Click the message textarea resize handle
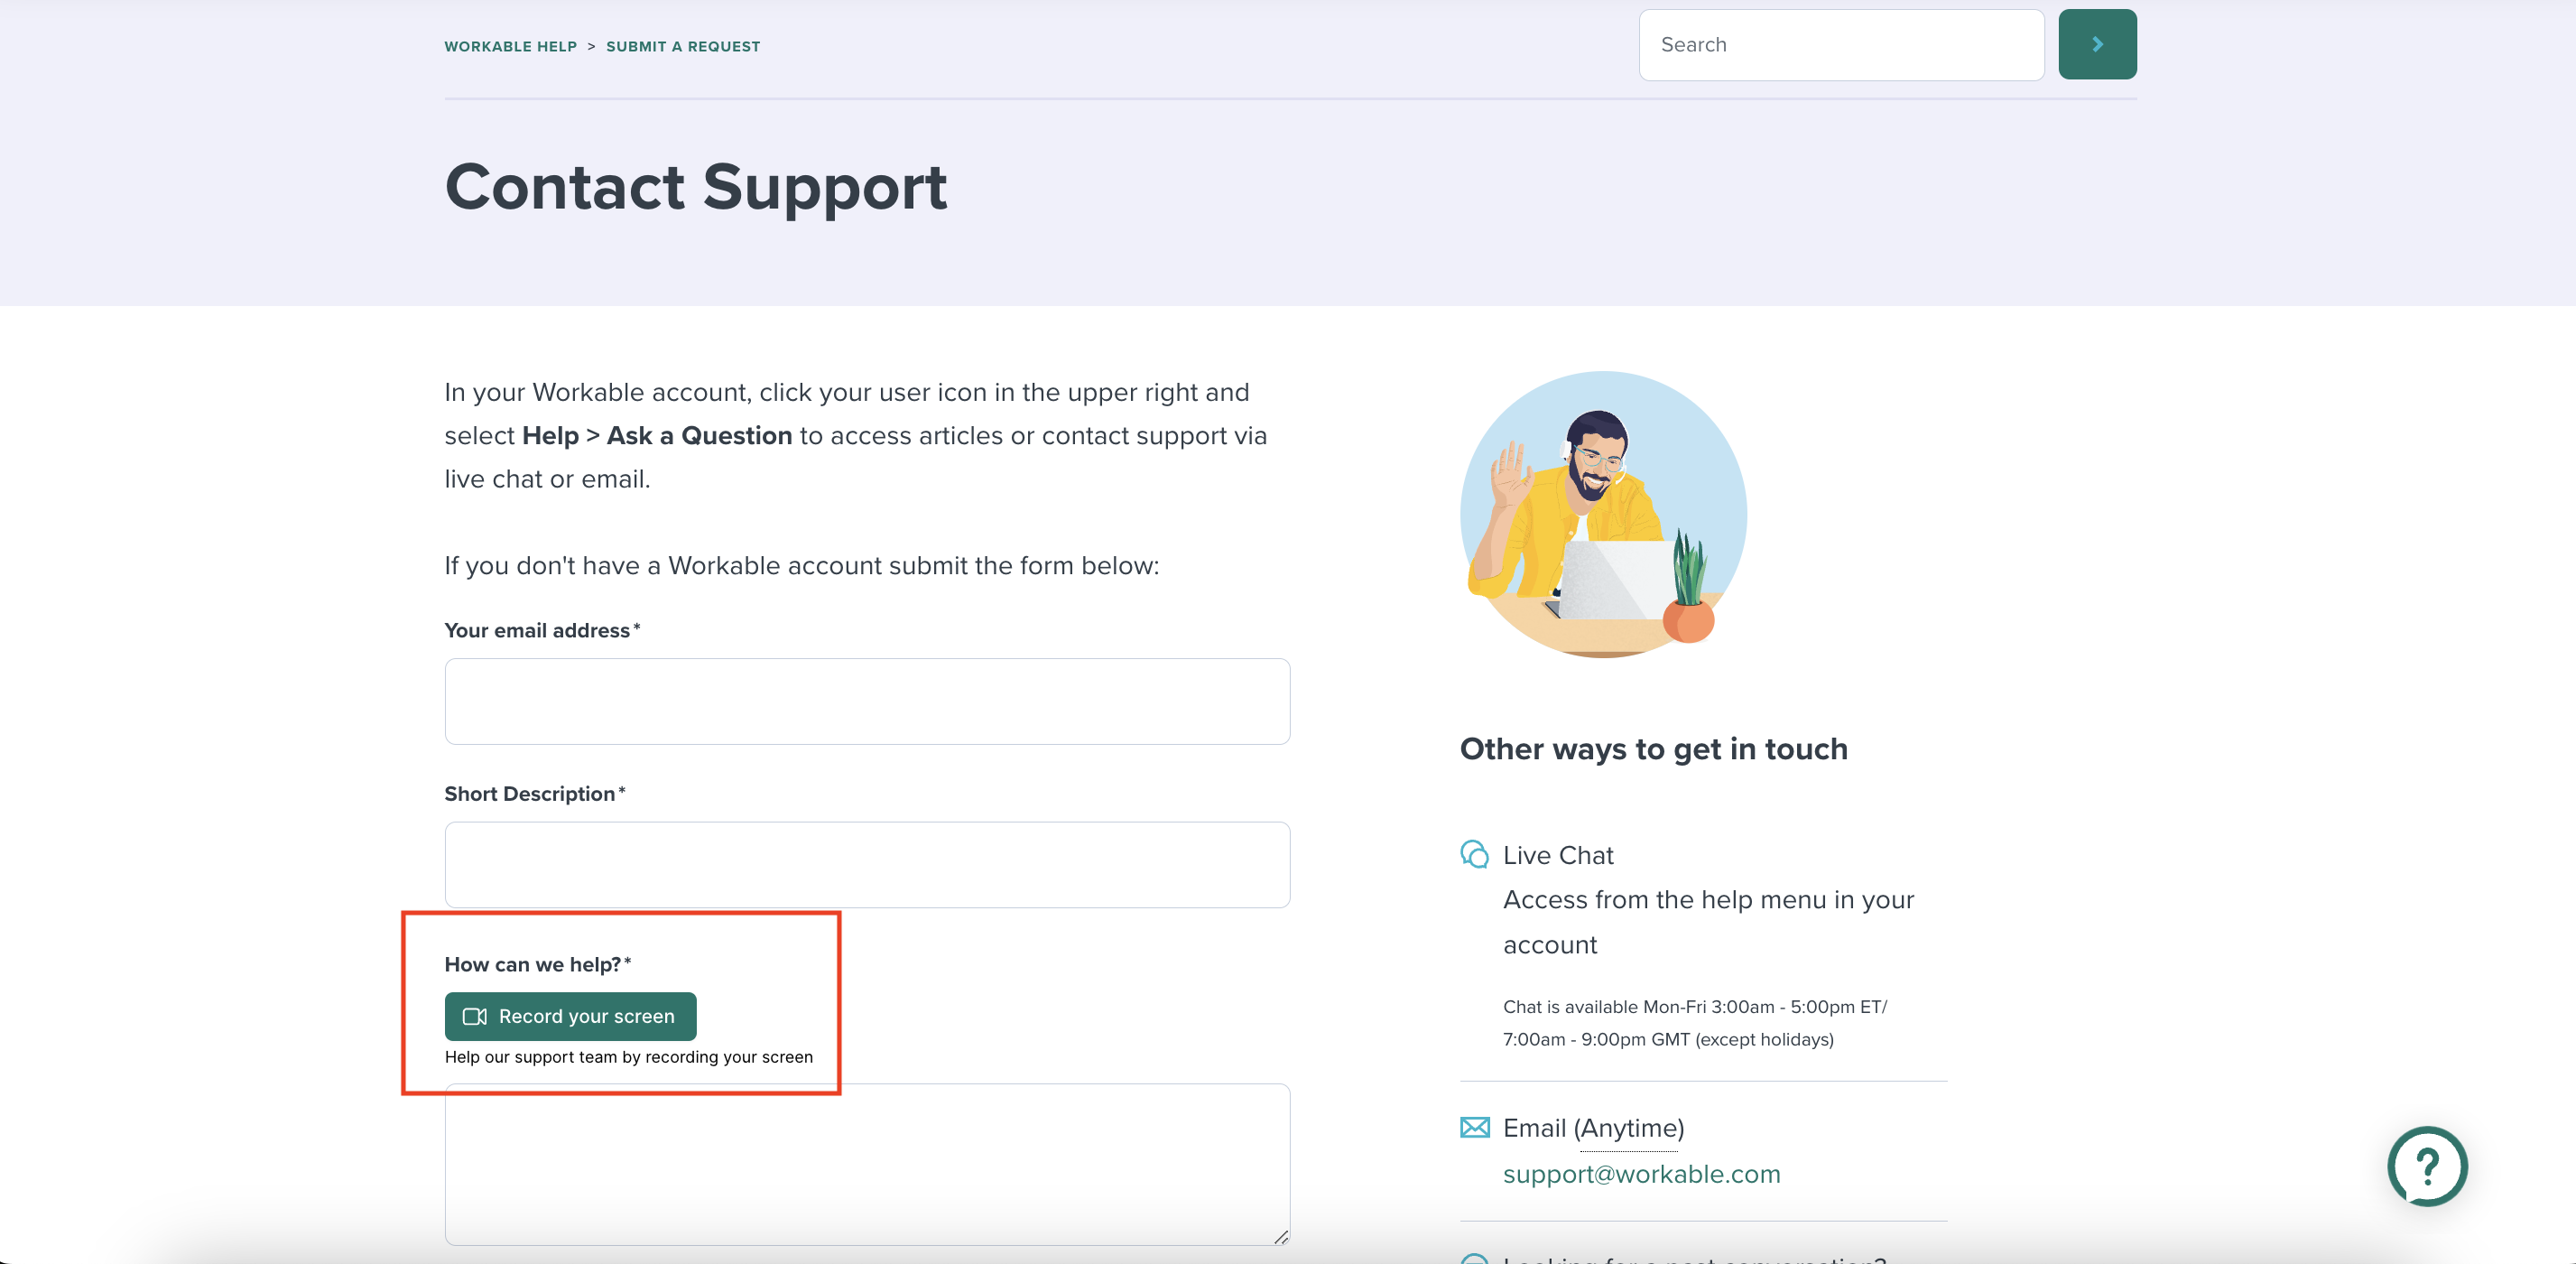 (1280, 1237)
